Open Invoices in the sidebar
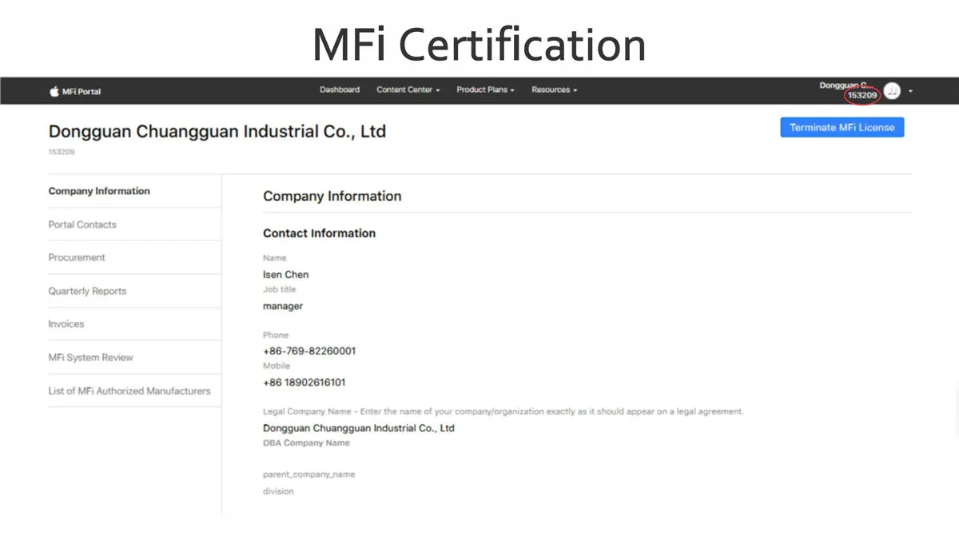Viewport: 959px width, 551px height. (66, 323)
